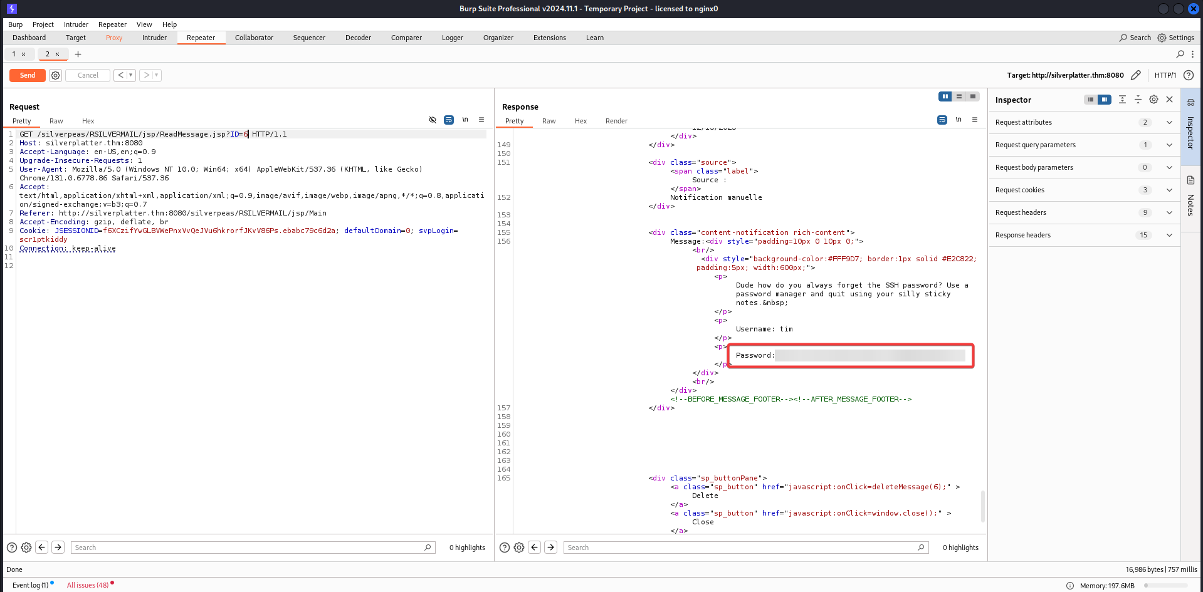Edit the target with the pencil icon
Viewport: 1203px width, 592px height.
(x=1135, y=75)
